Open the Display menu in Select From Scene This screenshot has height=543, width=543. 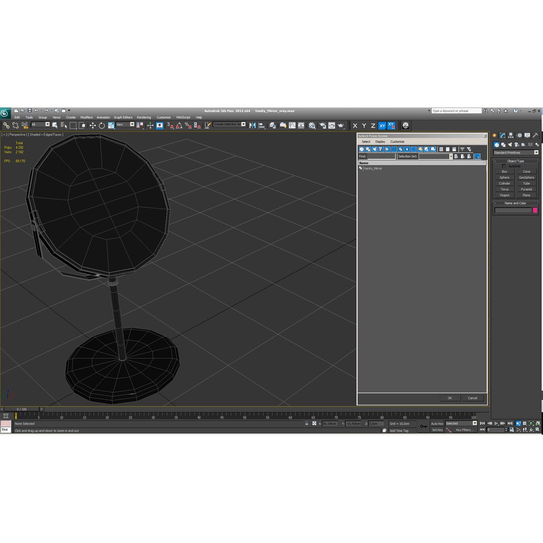(380, 142)
